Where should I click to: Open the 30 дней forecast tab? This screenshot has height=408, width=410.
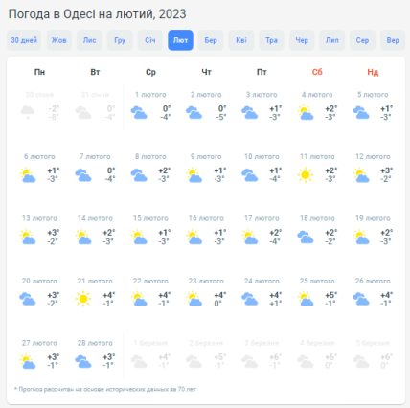[x=24, y=40]
